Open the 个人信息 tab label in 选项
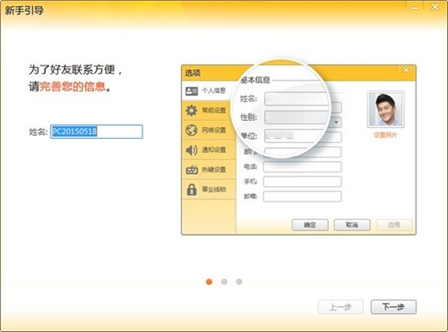The height and width of the screenshot is (332, 448). point(214,90)
